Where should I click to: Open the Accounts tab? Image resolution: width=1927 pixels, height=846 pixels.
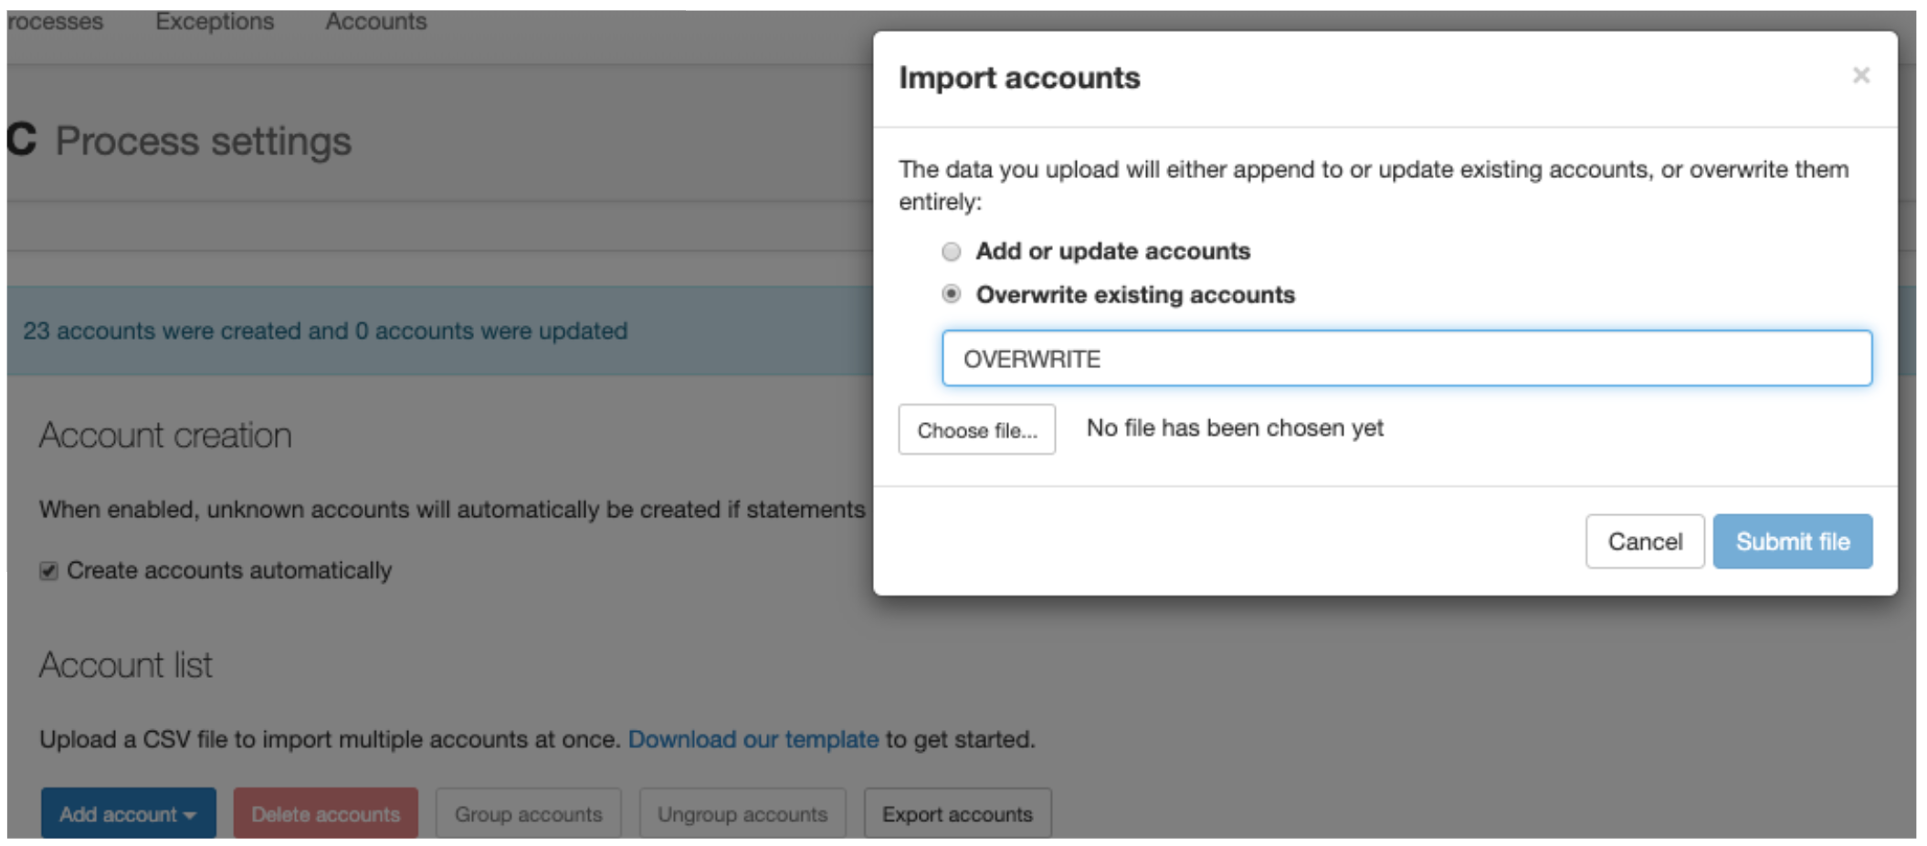point(375,21)
